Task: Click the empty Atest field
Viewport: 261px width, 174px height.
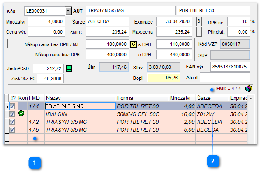Action: pos(225,77)
